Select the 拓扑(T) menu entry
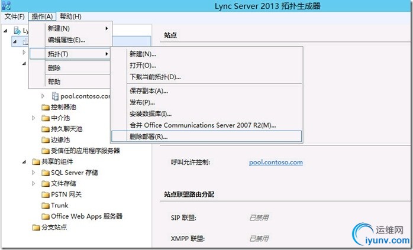 pos(70,54)
